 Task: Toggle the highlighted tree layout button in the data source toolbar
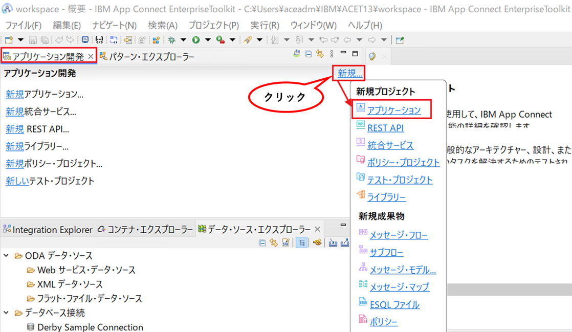tap(302, 242)
